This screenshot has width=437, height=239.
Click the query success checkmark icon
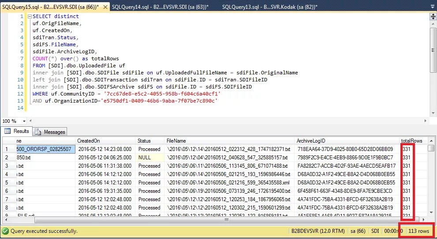coord(5,231)
